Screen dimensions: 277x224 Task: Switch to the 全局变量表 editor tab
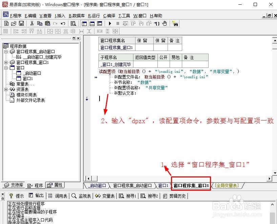coord(227,186)
